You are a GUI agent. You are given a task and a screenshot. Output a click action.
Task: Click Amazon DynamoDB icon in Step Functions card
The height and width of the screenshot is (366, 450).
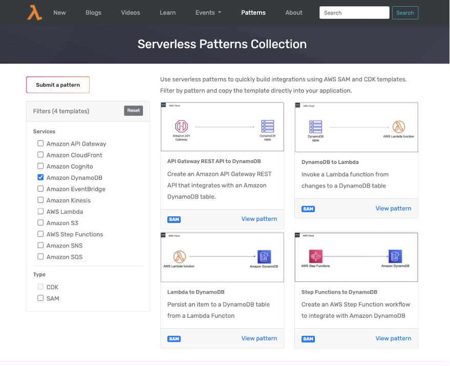(395, 256)
